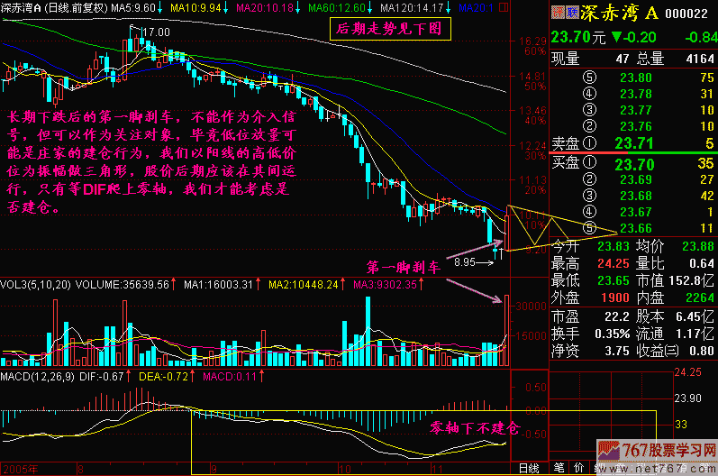This screenshot has width=718, height=476.
Task: Switch to the 笔 tick detail tab
Action: (x=559, y=468)
